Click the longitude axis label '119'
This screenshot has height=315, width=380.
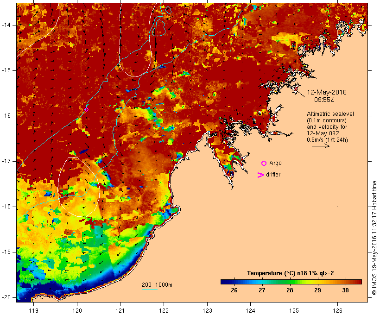[x=34, y=310]
